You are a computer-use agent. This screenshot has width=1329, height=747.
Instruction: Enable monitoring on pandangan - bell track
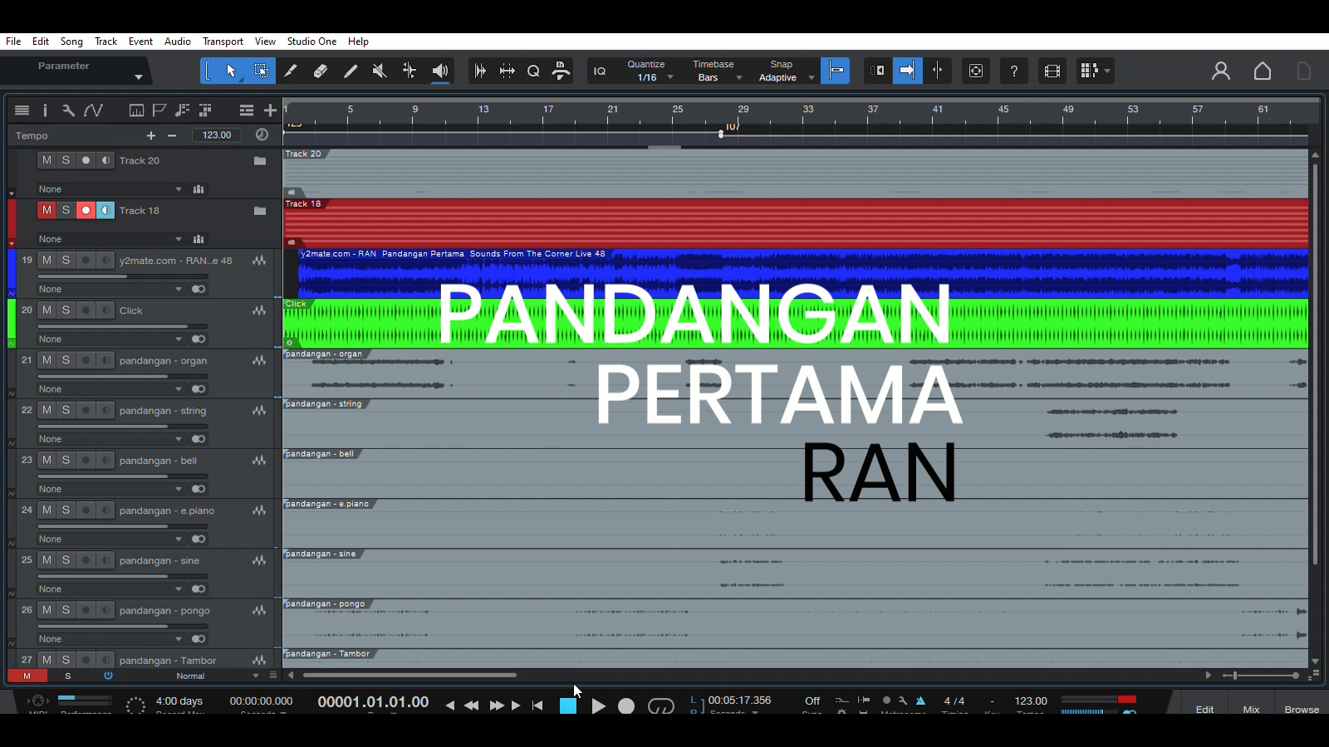(105, 460)
